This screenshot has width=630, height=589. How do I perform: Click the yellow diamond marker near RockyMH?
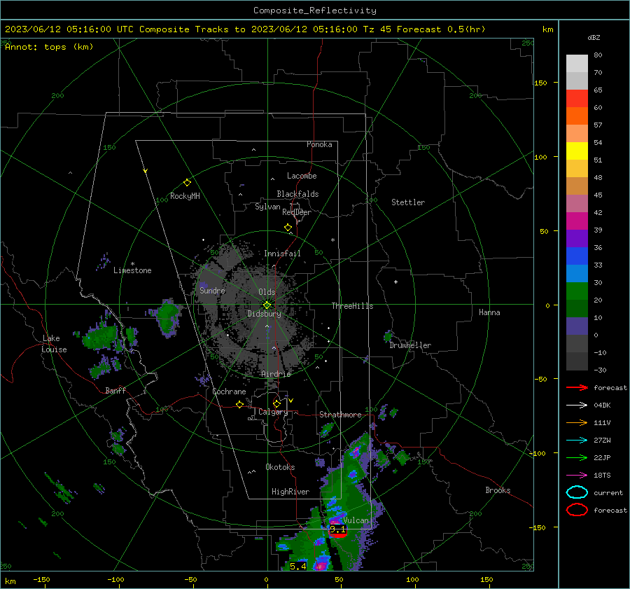(187, 183)
